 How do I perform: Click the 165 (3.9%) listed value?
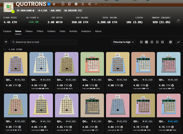pyautogui.click(x=134, y=22)
